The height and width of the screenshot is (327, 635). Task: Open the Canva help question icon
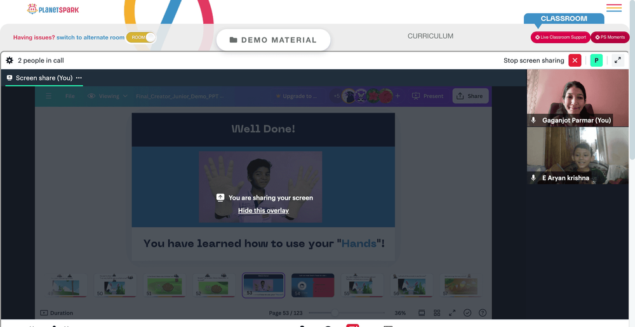coord(483,313)
